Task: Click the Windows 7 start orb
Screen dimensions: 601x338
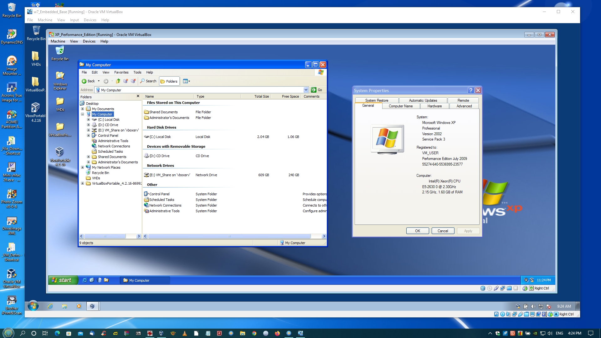Action: tap(33, 306)
